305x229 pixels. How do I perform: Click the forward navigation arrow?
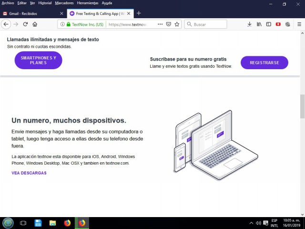(x=16, y=24)
